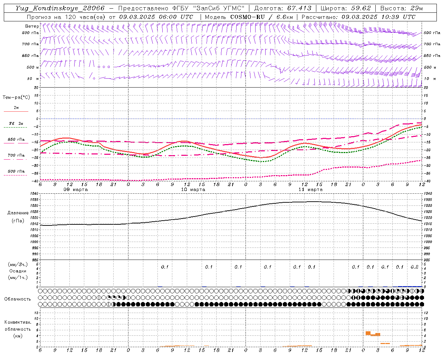Click the elevation text "Высота: 29м"
442x353 pixels.
[x=402, y=8]
